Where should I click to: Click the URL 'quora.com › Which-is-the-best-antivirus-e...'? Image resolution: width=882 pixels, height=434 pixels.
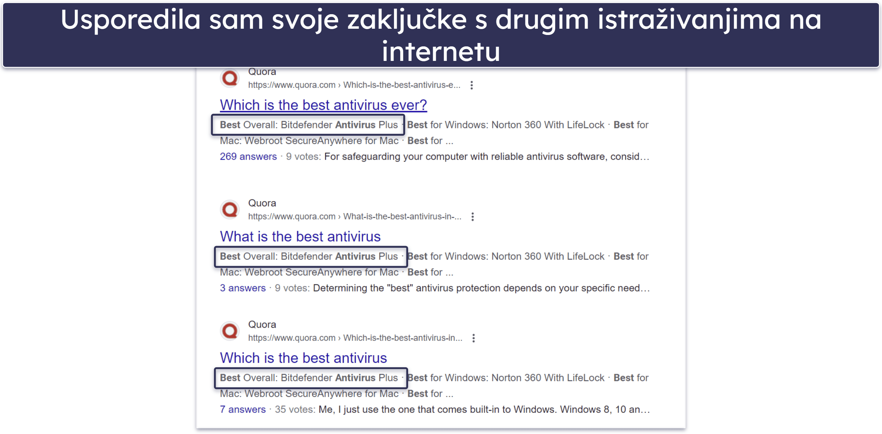point(354,85)
